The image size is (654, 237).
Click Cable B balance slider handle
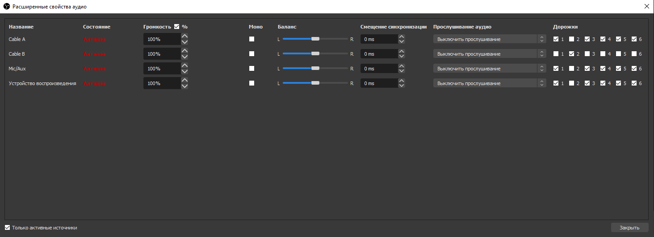[315, 54]
